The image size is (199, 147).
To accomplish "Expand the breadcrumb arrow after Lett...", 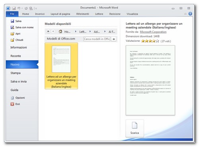I will pos(90,31).
